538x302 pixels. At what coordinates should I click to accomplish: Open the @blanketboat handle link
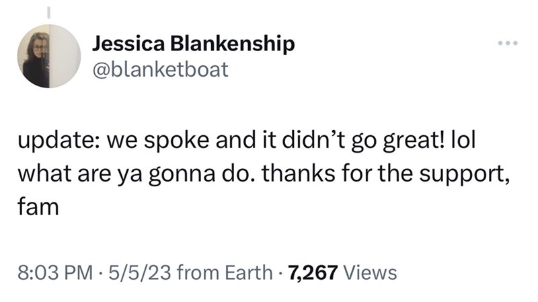tap(160, 69)
